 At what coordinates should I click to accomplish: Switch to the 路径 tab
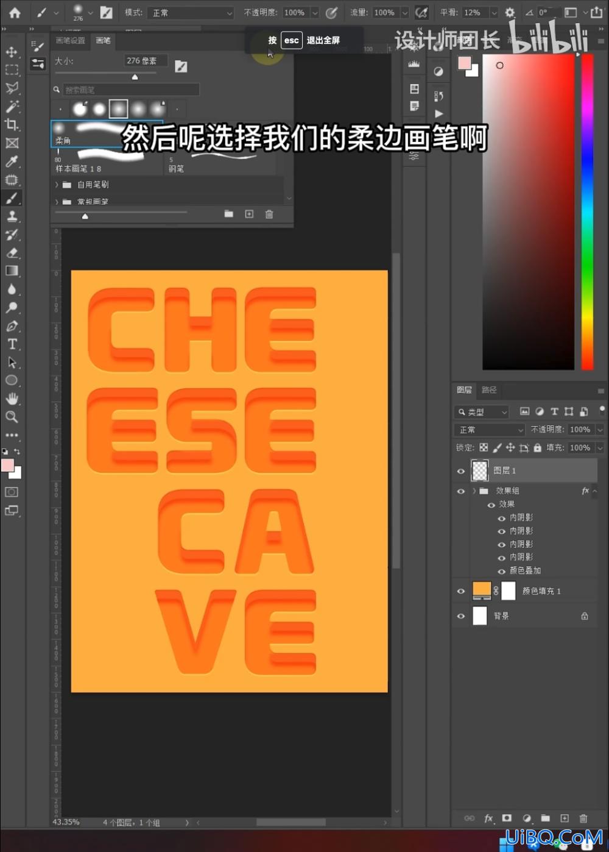tap(489, 390)
